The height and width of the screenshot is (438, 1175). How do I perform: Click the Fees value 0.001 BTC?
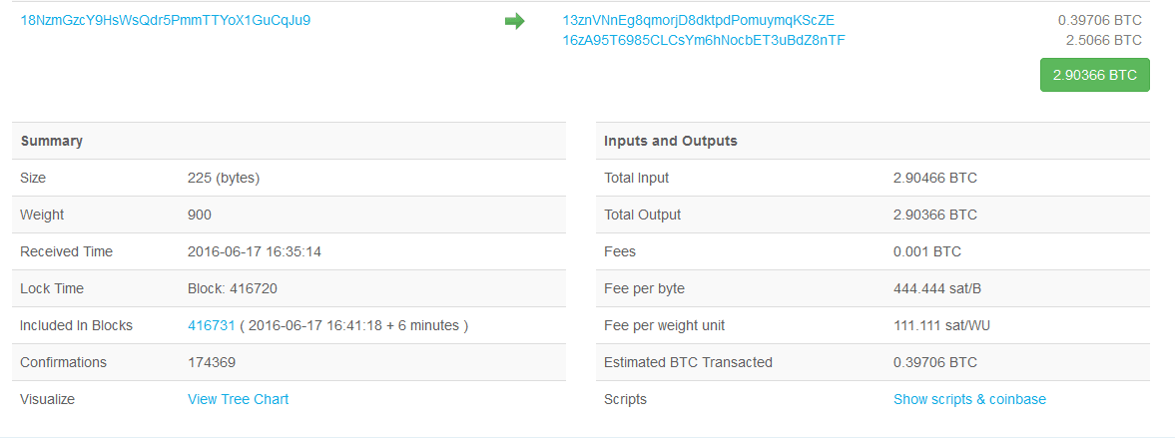(925, 251)
